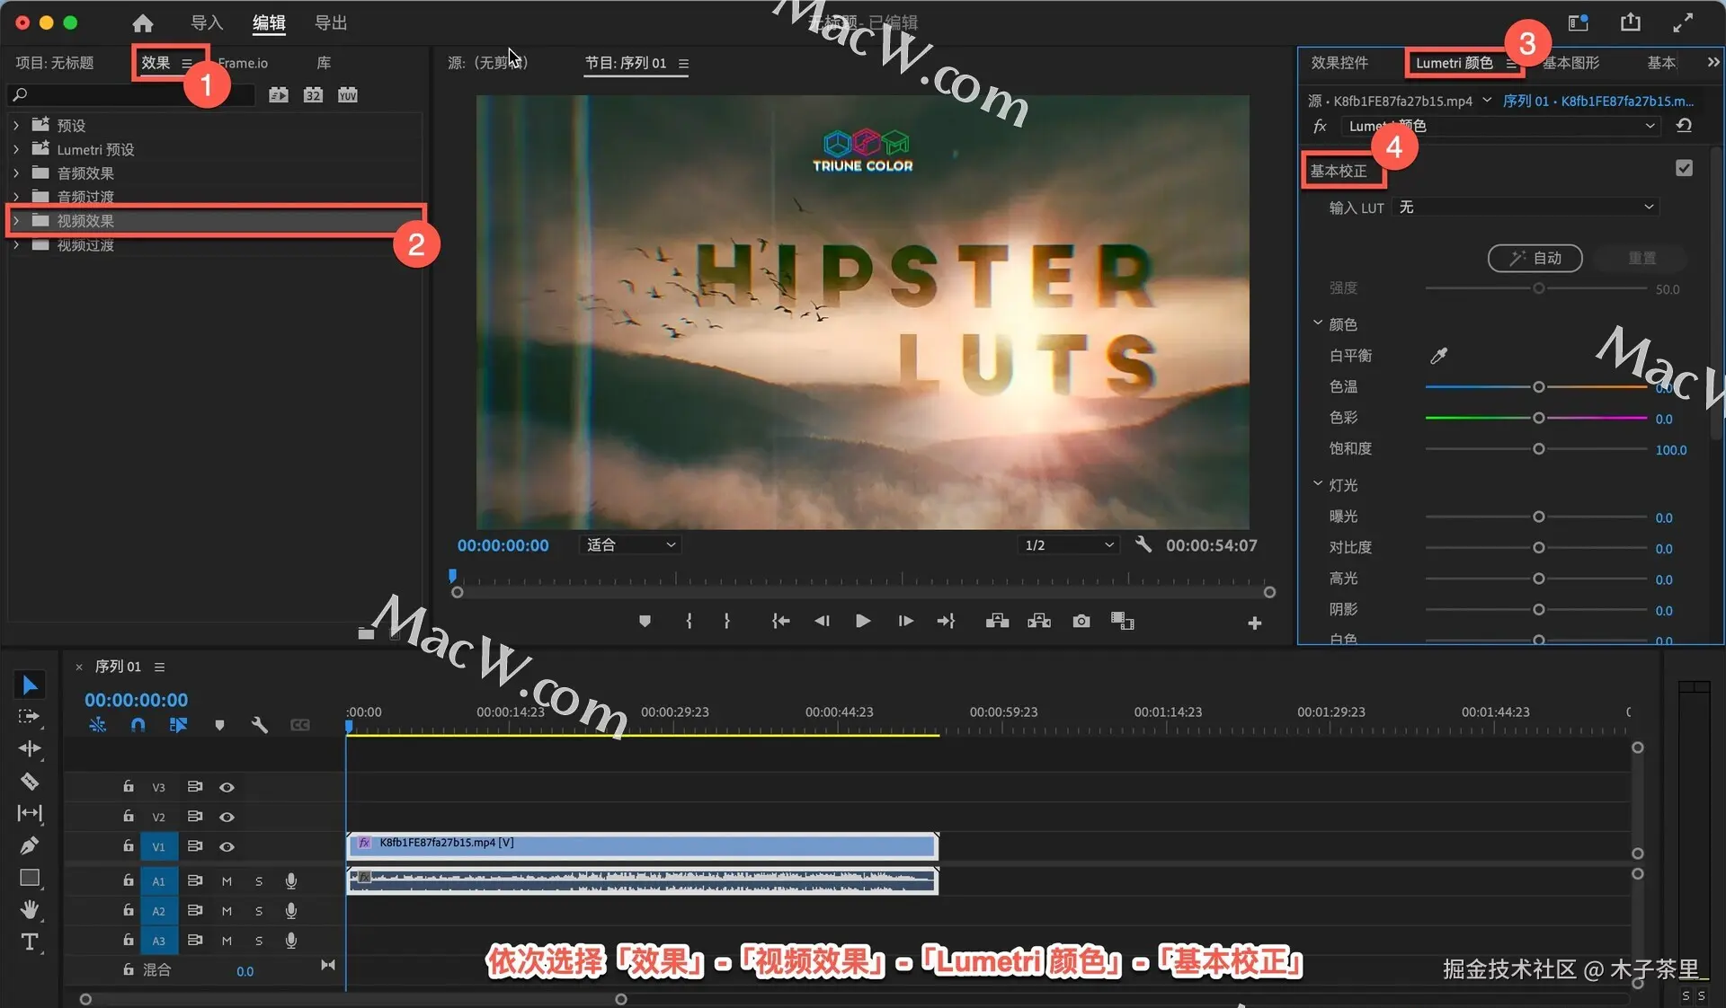Select the Type tool
1726x1008 pixels.
[x=29, y=942]
